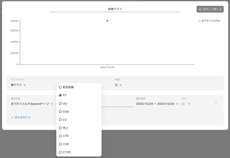Click the 値を追加する link

tap(21, 117)
